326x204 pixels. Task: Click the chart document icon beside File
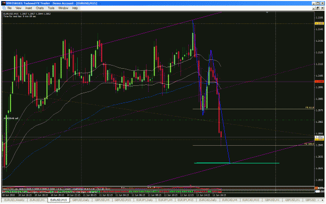click(4, 8)
